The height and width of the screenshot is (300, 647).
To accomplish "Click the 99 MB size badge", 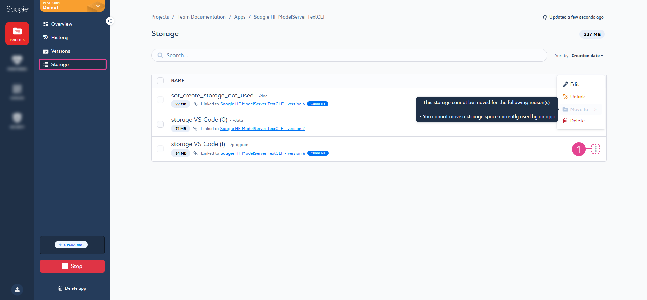I will pyautogui.click(x=181, y=104).
